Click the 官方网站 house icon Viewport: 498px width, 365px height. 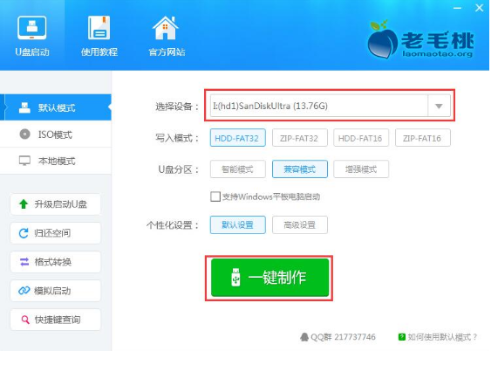(166, 28)
